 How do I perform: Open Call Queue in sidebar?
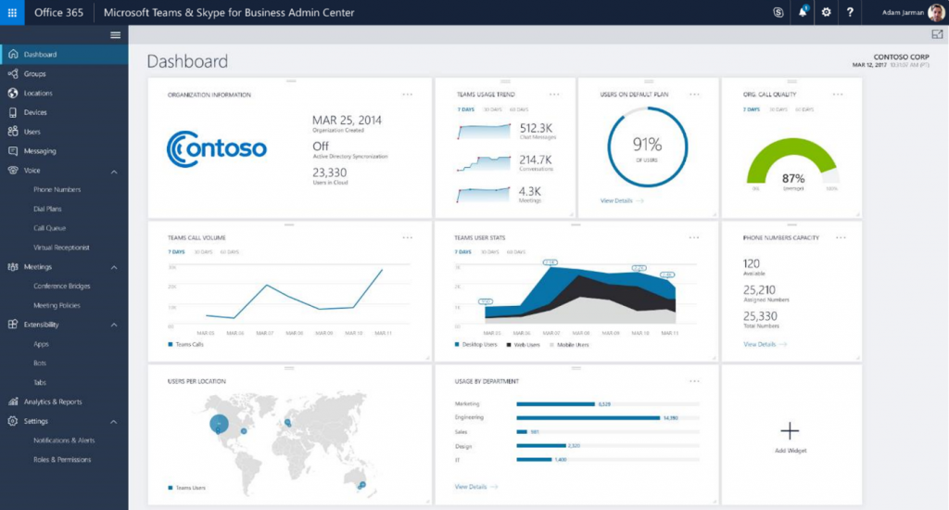tap(50, 228)
